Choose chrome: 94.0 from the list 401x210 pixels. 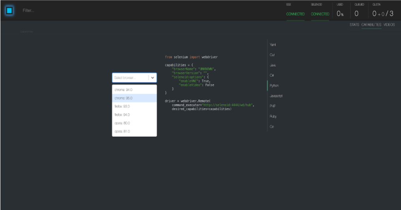coord(134,90)
